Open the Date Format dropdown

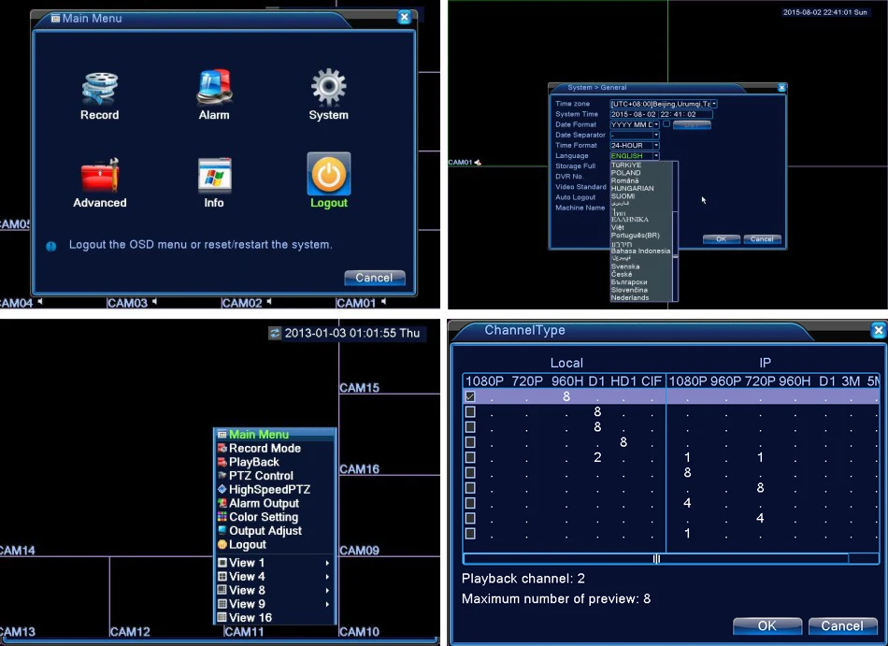click(x=656, y=124)
